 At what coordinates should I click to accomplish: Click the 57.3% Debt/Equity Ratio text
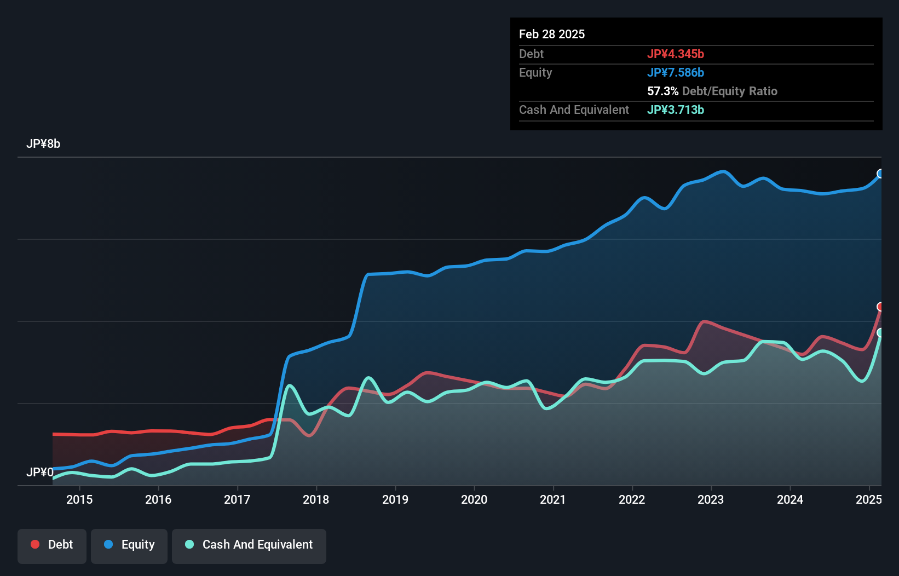(x=712, y=91)
